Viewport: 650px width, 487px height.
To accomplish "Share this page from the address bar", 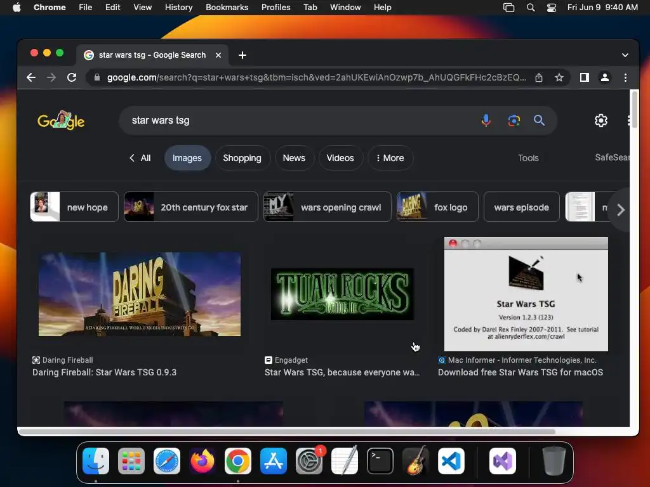I will pyautogui.click(x=538, y=77).
